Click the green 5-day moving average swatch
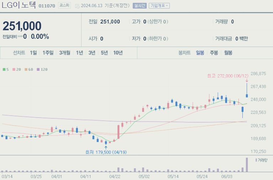Screen dimensions: 273x180 pyautogui.click(x=4, y=69)
